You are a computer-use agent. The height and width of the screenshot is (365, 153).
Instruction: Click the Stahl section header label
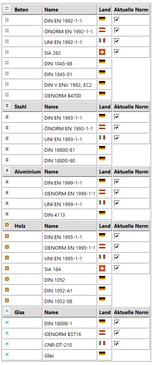(20, 107)
